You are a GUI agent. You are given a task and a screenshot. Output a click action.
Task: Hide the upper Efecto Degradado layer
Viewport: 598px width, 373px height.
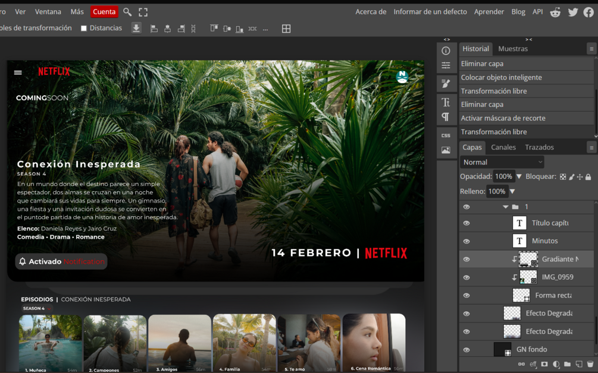[466, 314]
